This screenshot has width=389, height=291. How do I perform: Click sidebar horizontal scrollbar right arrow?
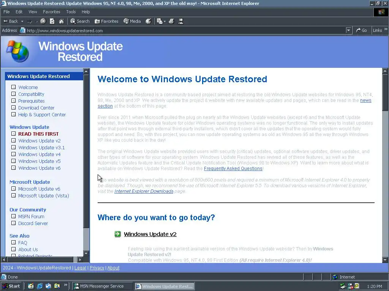(80, 260)
